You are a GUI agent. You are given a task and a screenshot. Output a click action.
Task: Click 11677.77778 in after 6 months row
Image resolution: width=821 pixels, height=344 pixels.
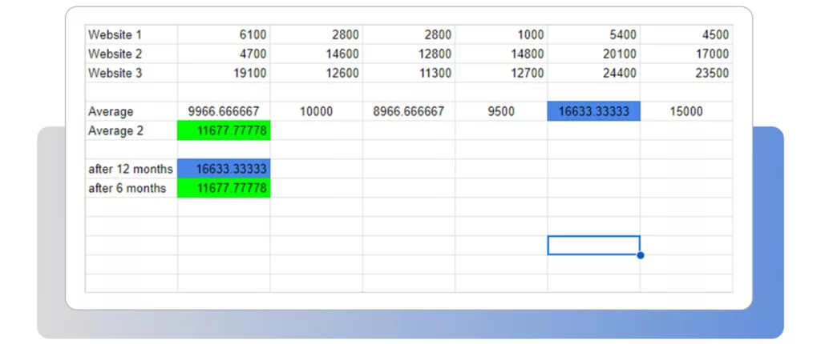[224, 188]
